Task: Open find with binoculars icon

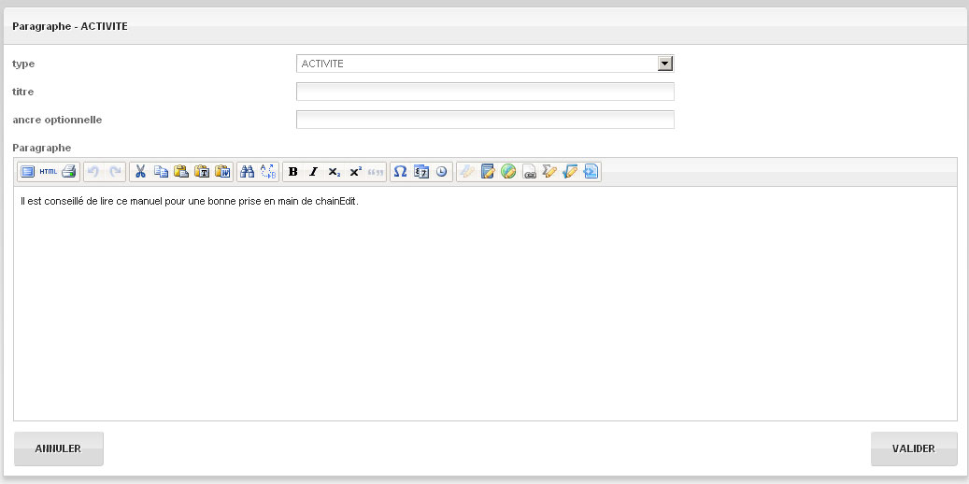Action: click(248, 172)
